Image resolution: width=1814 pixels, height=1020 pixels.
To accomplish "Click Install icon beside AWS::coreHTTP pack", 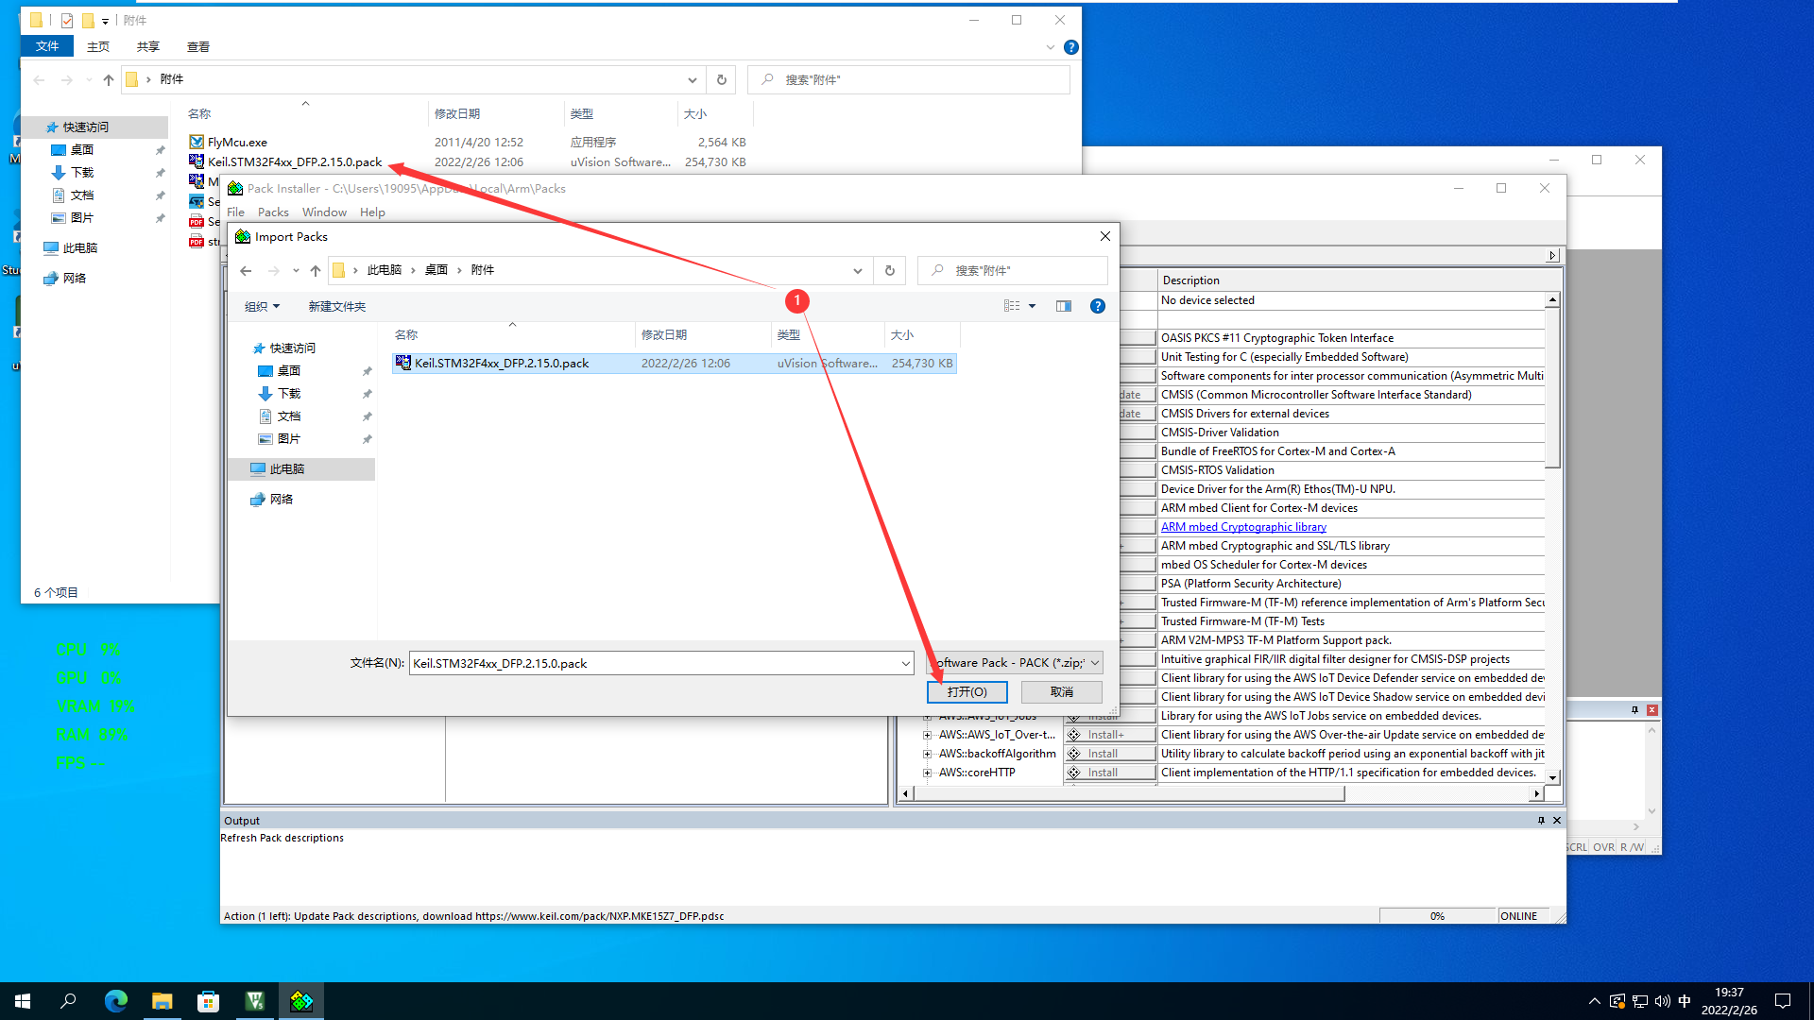I will click(x=1074, y=773).
